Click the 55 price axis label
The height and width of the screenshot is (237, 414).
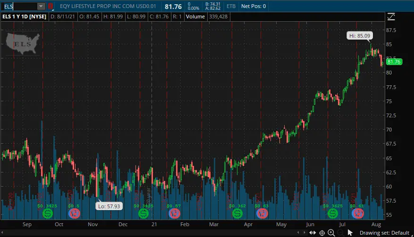click(389, 215)
